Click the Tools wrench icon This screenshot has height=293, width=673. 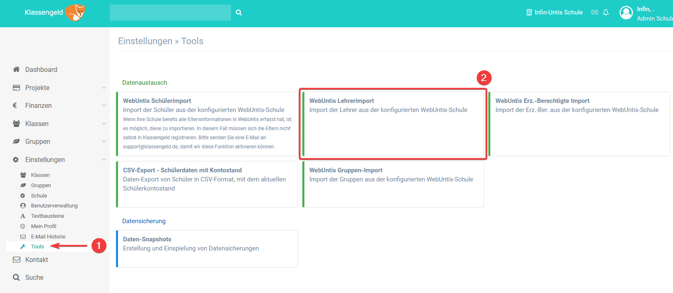(23, 247)
